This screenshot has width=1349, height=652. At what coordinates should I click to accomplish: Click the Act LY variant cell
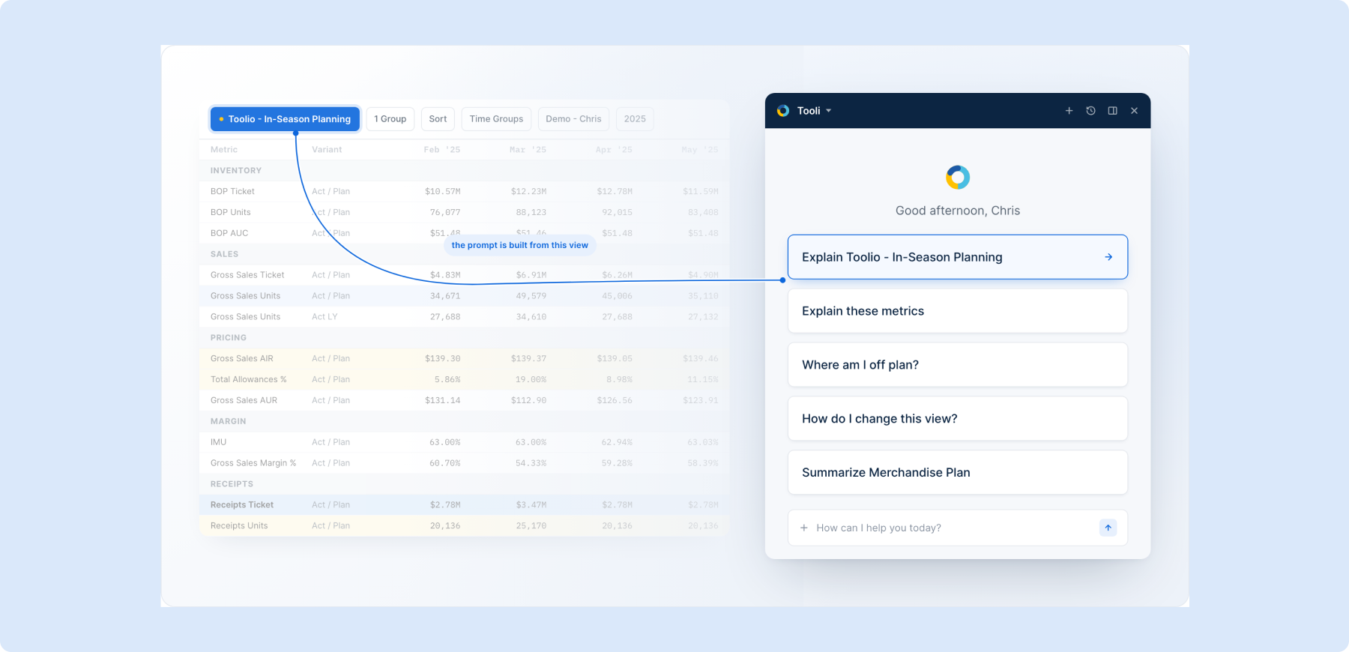coord(325,317)
